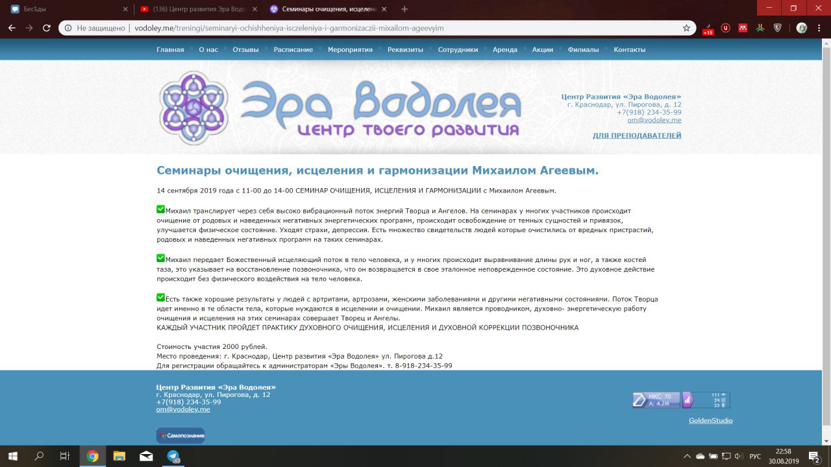Open the Chrome three-dot menu
Screen dimensions: 831x467
[820, 28]
